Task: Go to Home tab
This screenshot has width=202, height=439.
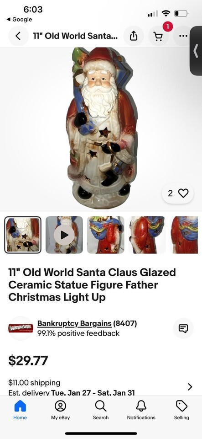Action: [20, 410]
